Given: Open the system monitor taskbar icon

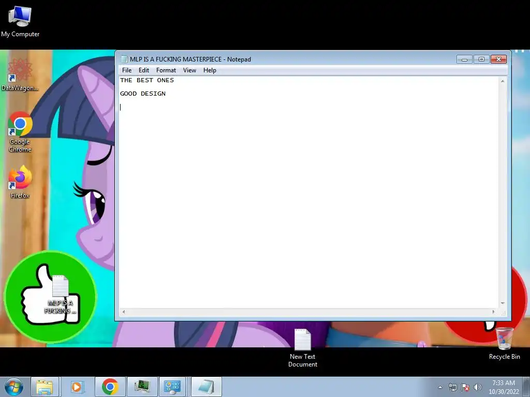Looking at the screenshot, I should click(x=142, y=387).
